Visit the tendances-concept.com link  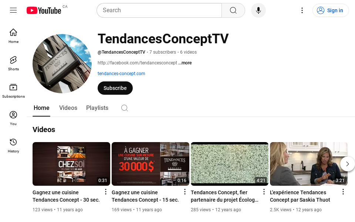pos(121,74)
